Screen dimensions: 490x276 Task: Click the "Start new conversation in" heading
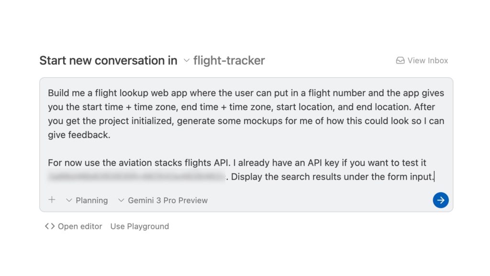[108, 61]
